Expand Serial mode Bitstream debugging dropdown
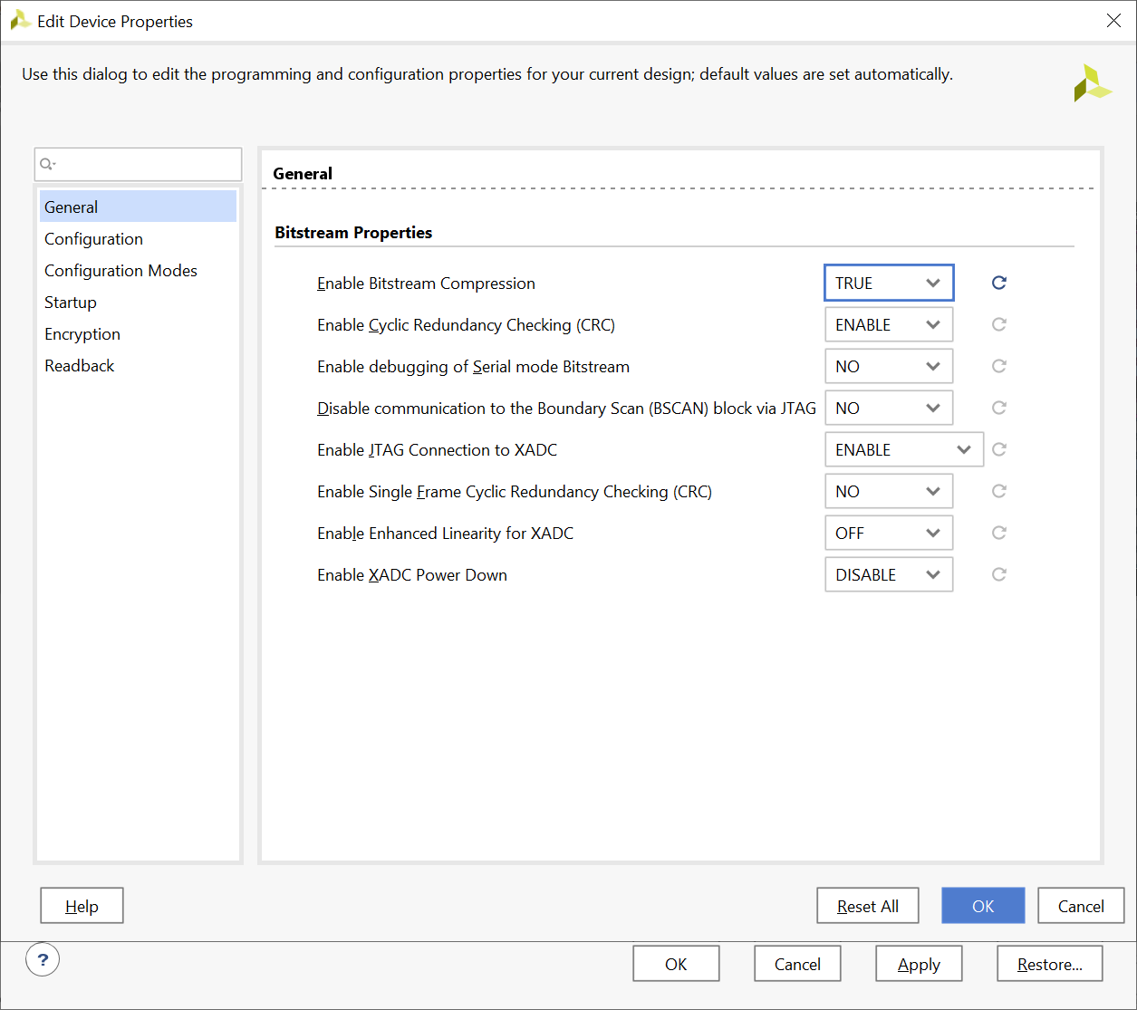This screenshot has width=1137, height=1010. pyautogui.click(x=889, y=366)
